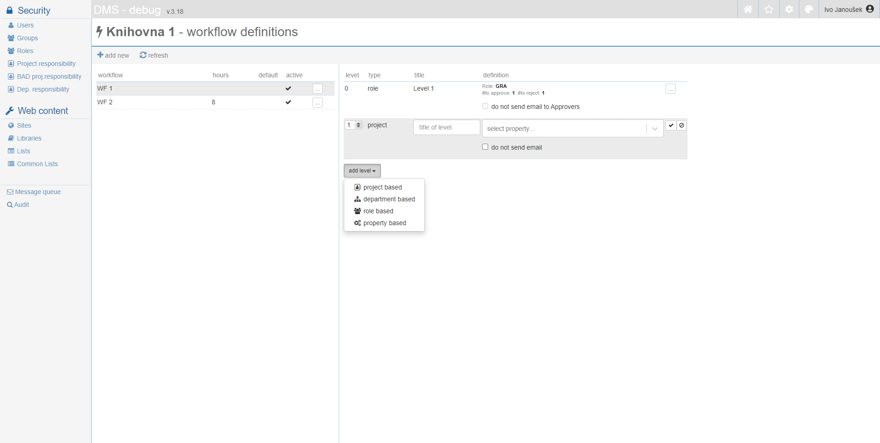The width and height of the screenshot is (880, 443).
Task: Open the Groups link in sidebar
Action: pyautogui.click(x=27, y=38)
